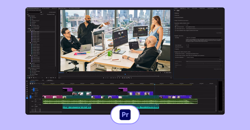Check the Preserve RGB checkbox

[175, 30]
